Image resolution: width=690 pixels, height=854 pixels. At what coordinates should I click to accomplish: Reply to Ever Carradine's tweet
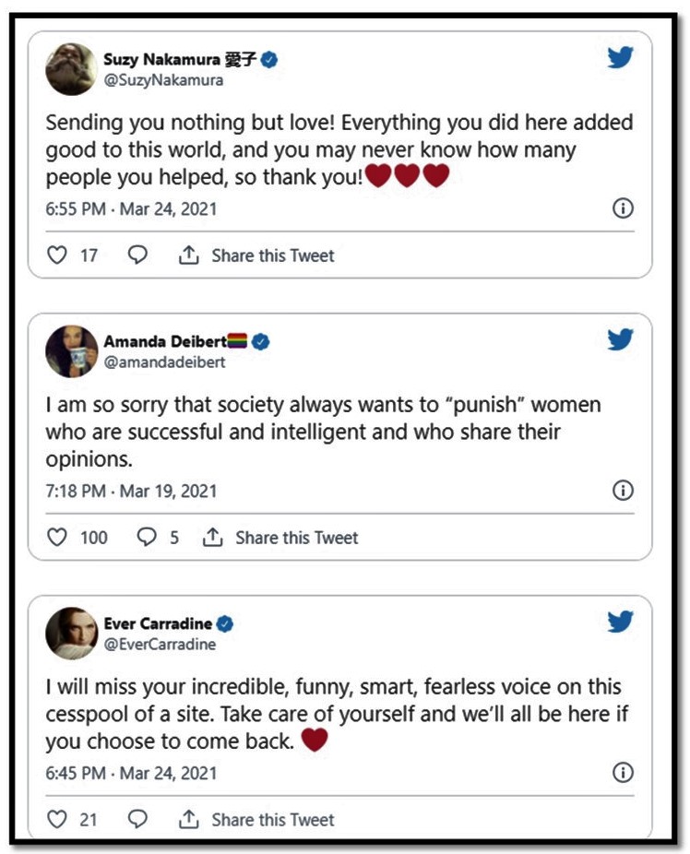tap(137, 819)
